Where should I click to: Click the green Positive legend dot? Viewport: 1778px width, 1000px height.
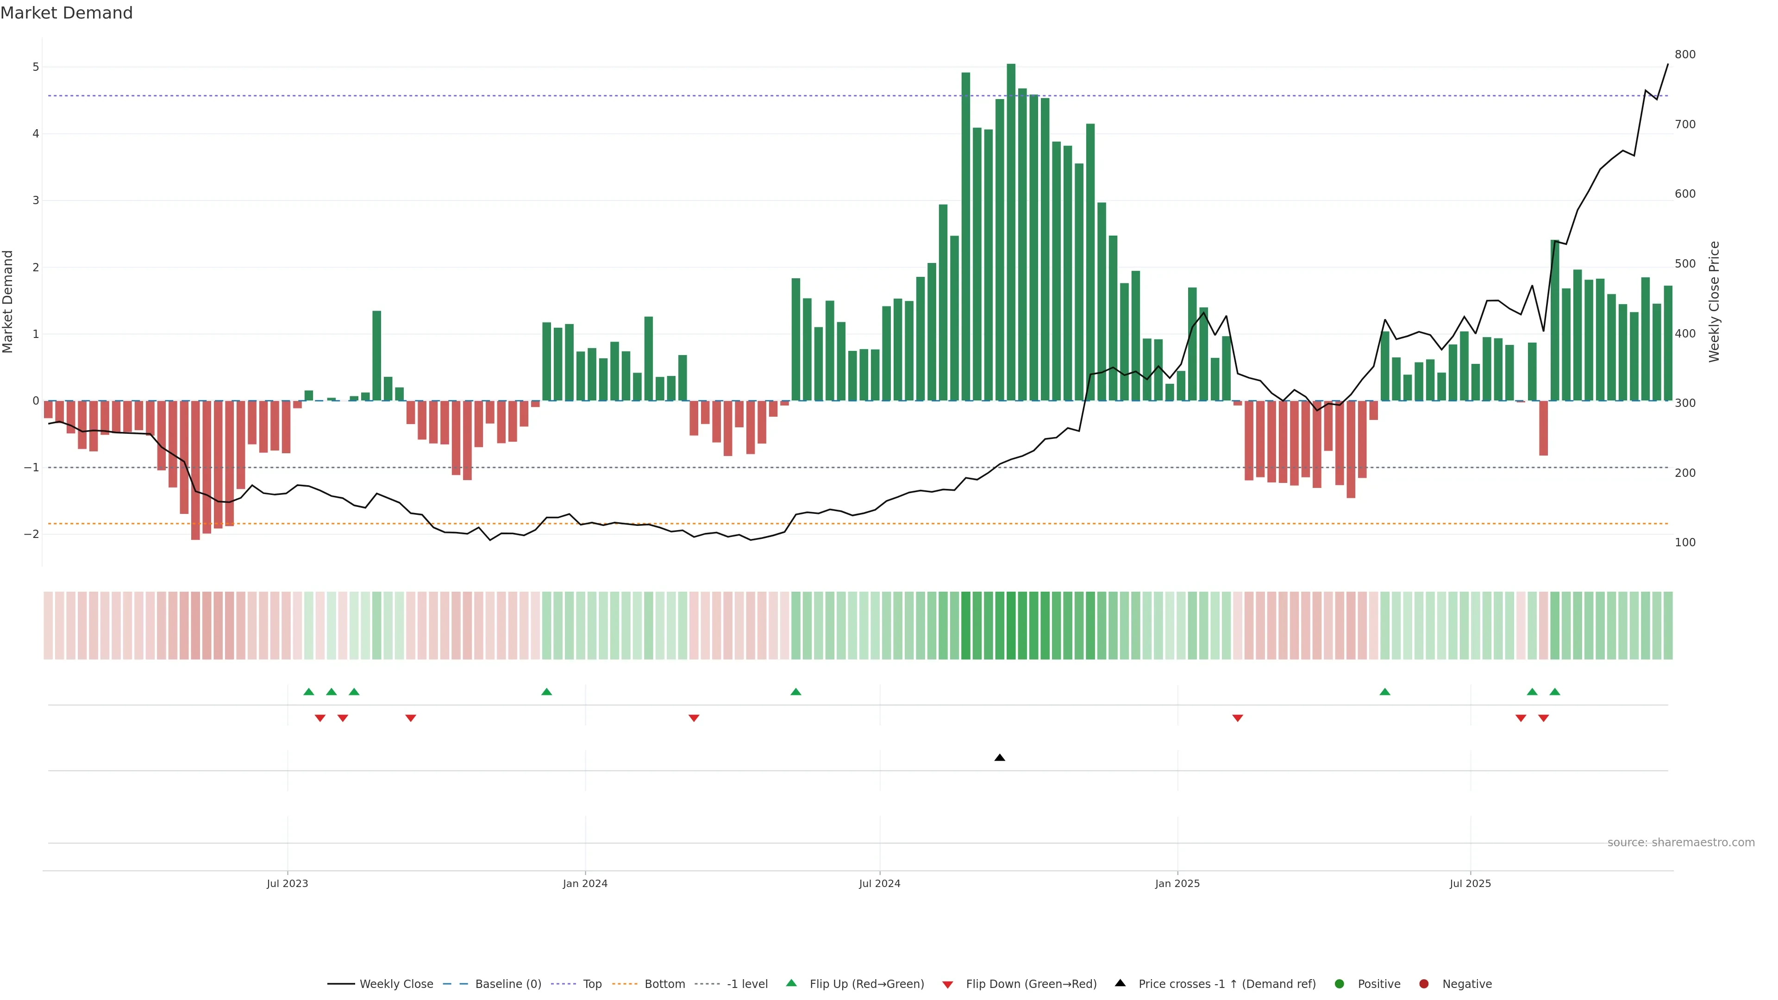coord(1340,983)
